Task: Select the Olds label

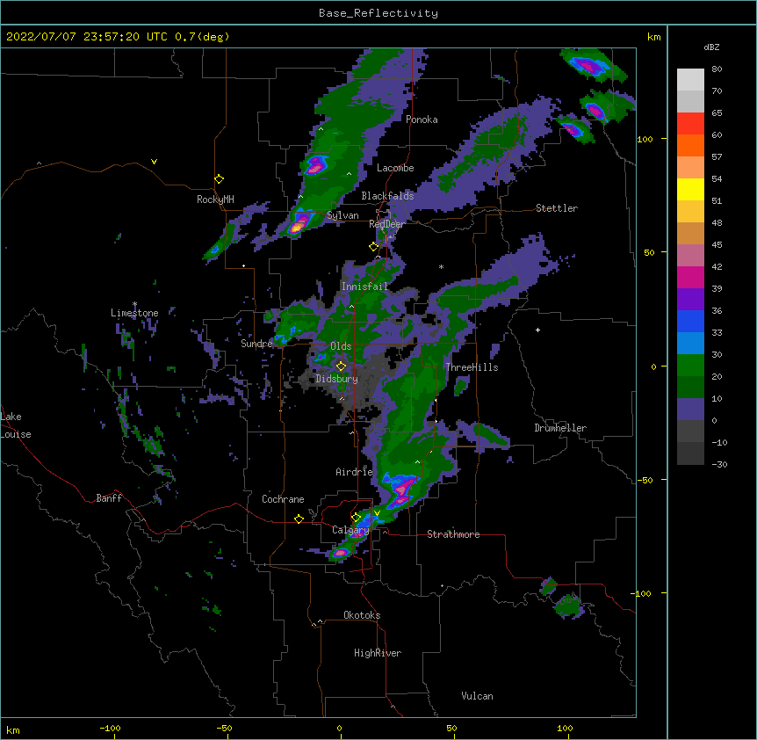Action: tap(341, 346)
